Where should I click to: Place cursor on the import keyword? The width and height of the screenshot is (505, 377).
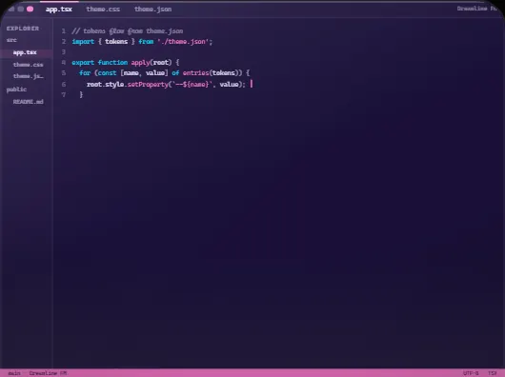point(83,42)
